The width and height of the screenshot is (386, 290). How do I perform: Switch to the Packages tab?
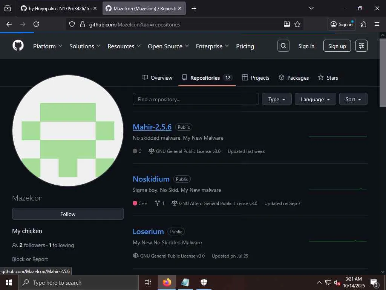click(x=294, y=78)
